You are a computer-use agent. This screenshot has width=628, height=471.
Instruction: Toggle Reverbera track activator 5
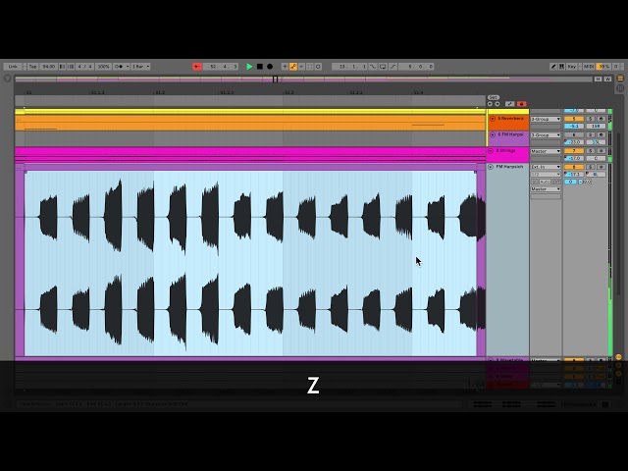coord(573,119)
